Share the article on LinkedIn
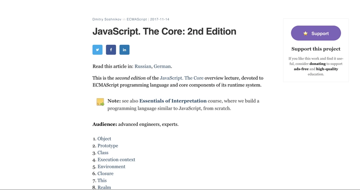This screenshot has height=190, width=360. (x=125, y=50)
